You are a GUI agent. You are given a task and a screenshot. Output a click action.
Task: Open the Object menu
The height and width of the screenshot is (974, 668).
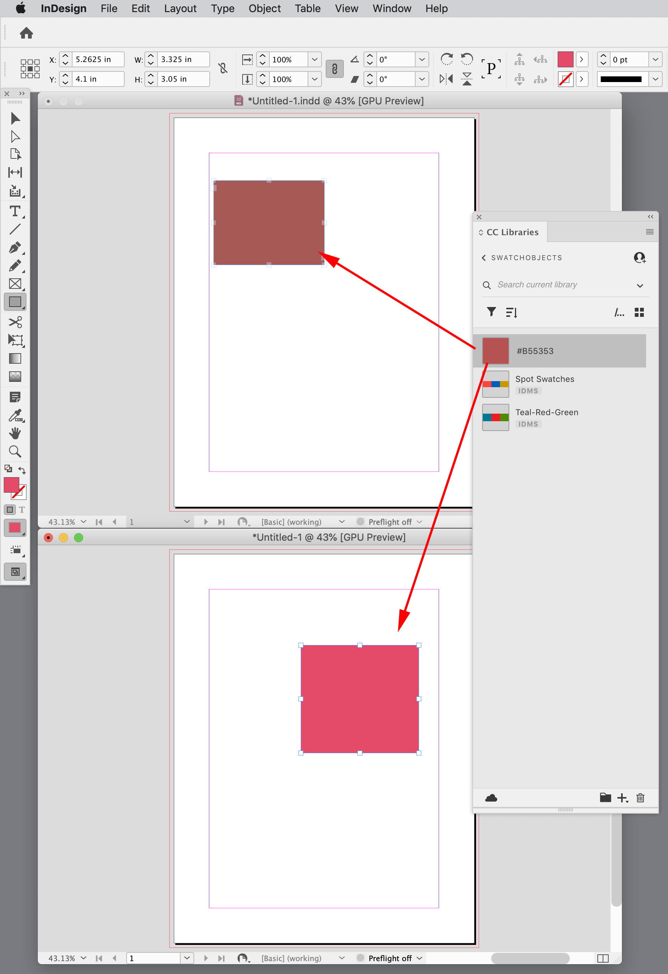coord(264,8)
